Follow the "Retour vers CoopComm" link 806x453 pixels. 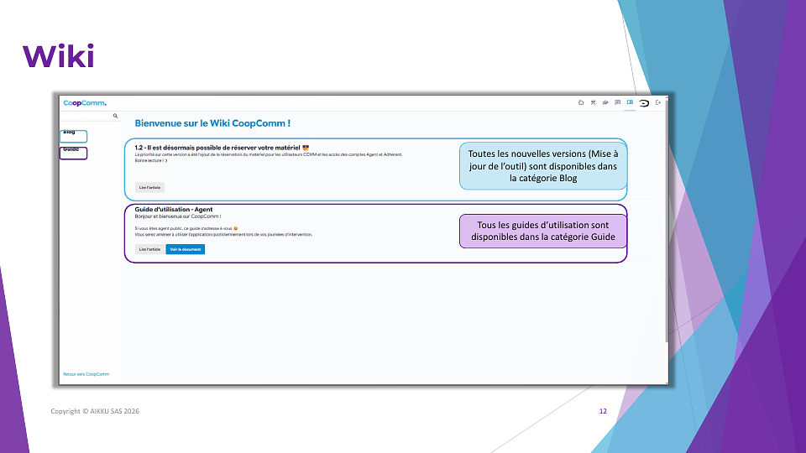(x=86, y=374)
